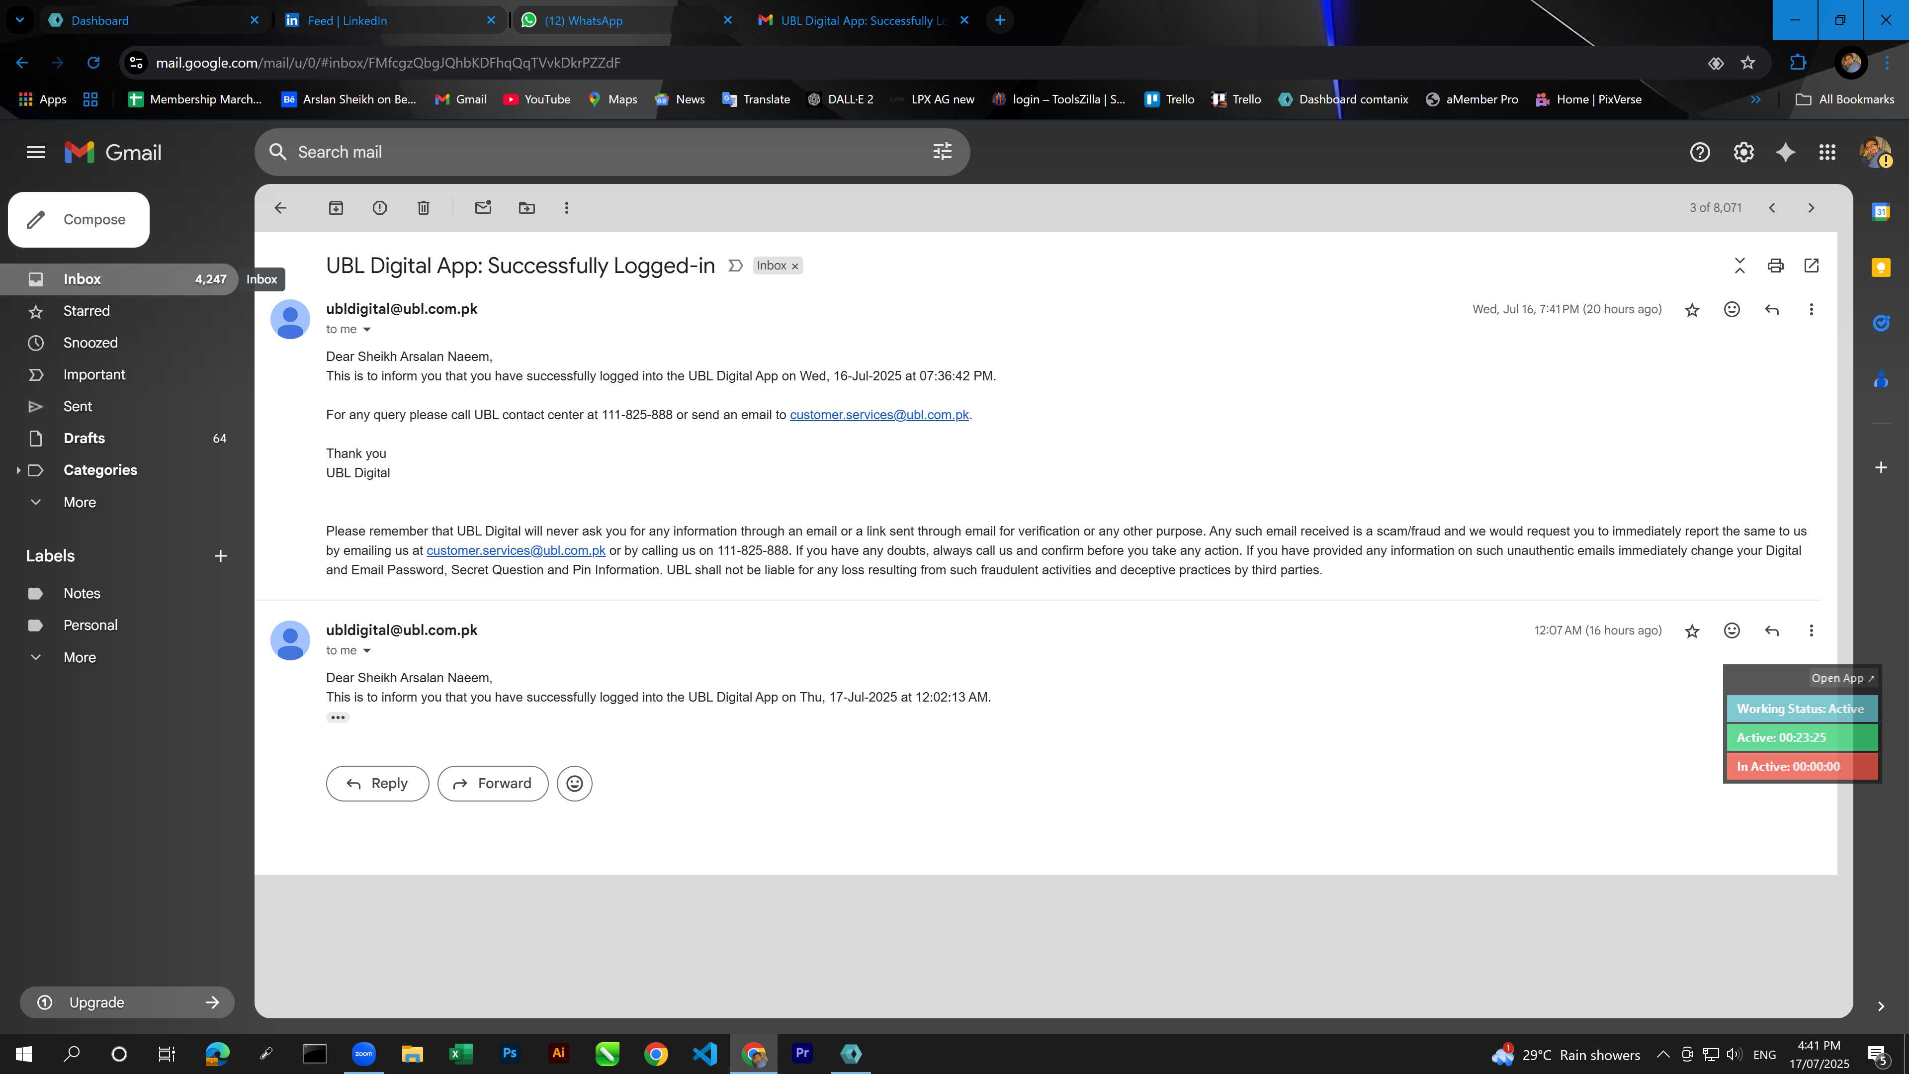The image size is (1909, 1074).
Task: Star the 12:07 AM message
Action: click(x=1692, y=631)
